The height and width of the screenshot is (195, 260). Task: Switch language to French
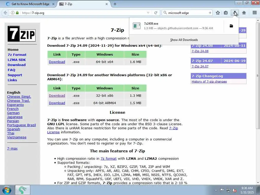click(x=13, y=109)
